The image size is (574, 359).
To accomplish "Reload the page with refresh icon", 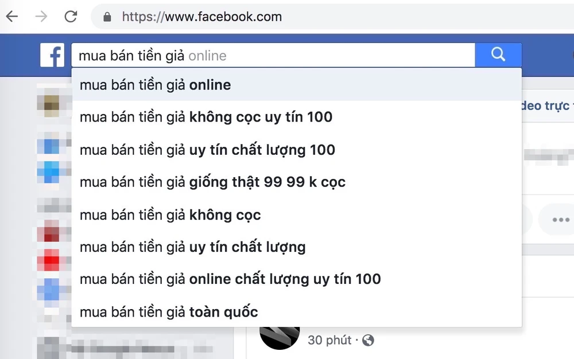I will pos(71,17).
